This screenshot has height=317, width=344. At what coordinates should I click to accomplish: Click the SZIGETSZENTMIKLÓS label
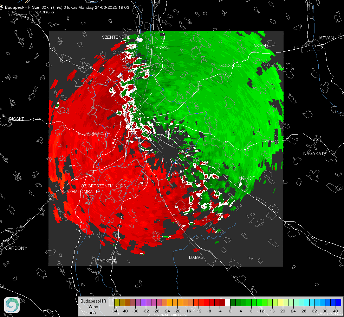[104, 186]
